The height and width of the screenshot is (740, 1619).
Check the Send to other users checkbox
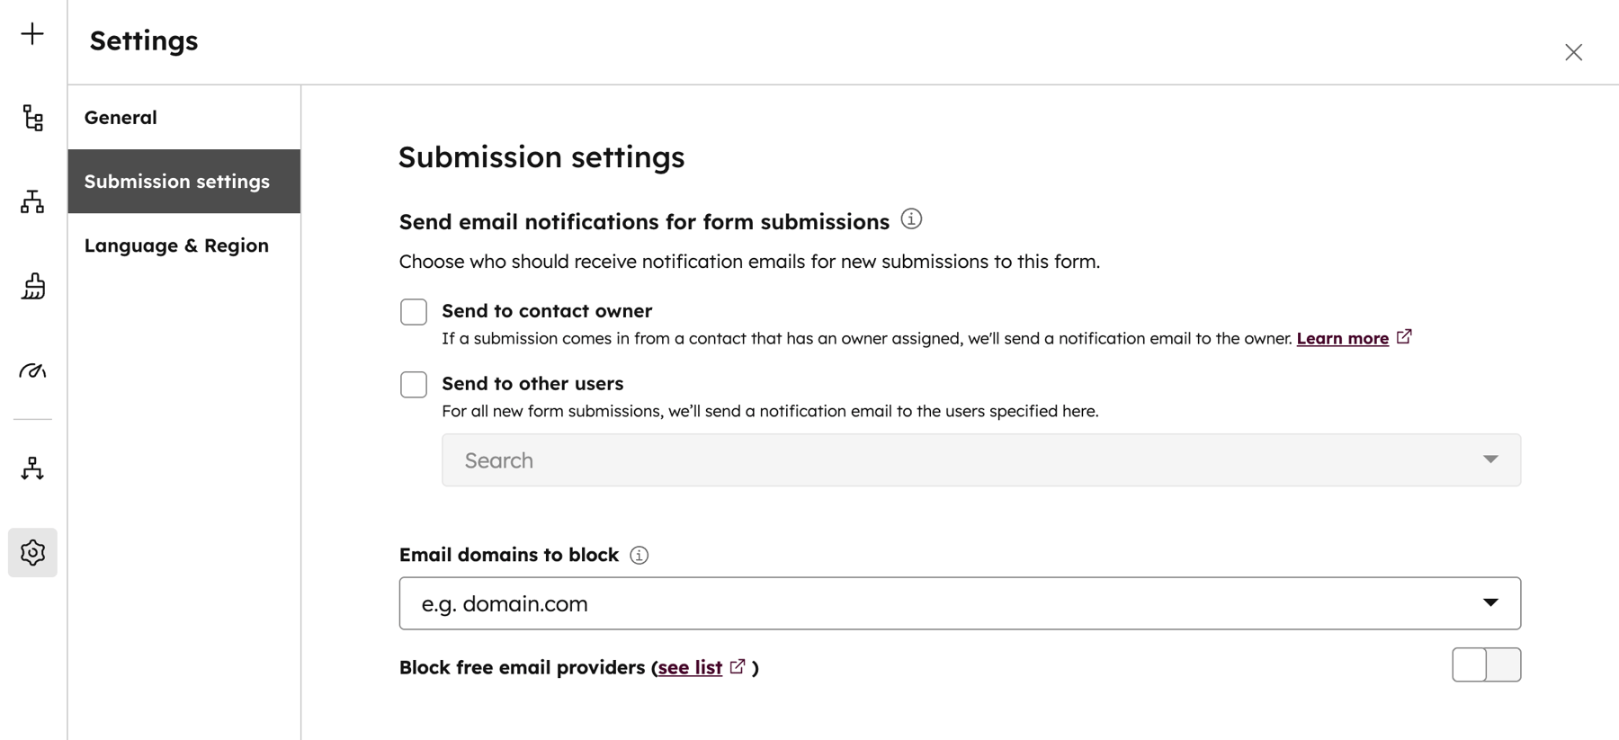413,384
